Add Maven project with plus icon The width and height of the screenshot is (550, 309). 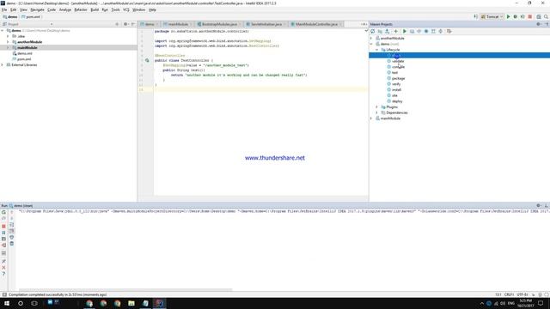pyautogui.click(x=395, y=31)
